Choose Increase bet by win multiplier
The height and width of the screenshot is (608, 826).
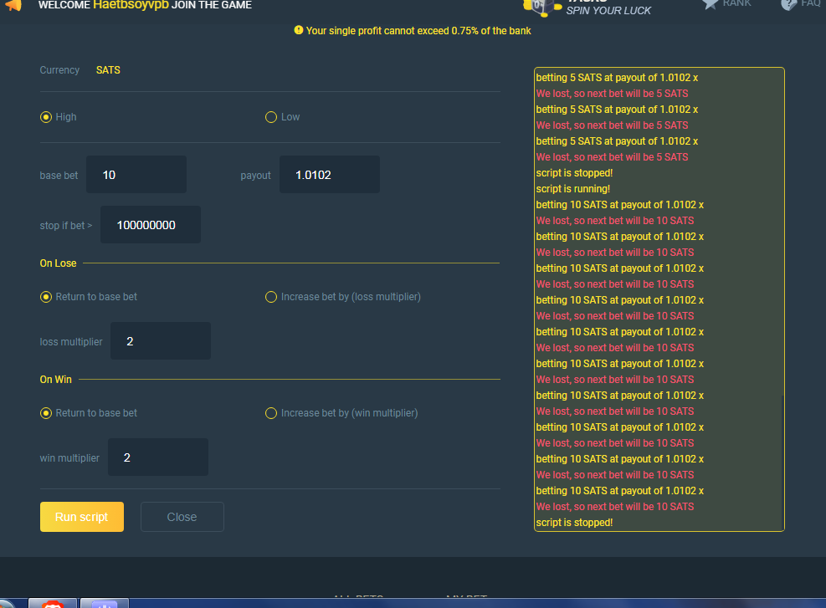click(271, 413)
